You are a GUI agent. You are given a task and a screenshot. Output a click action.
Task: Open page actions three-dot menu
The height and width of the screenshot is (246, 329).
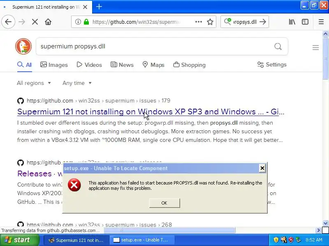tap(198, 22)
